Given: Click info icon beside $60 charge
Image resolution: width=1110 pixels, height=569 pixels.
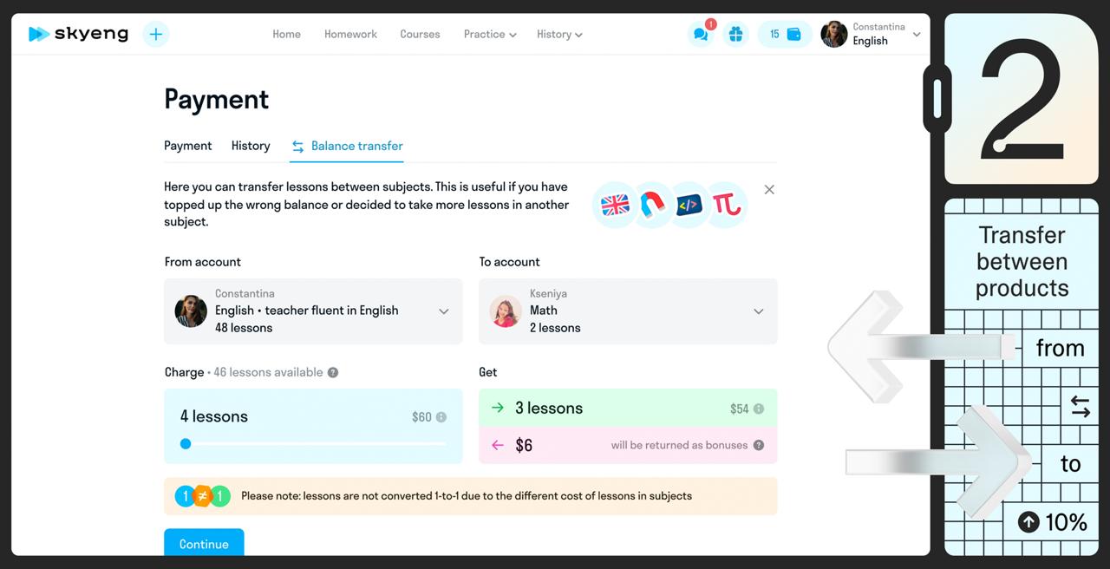Looking at the screenshot, I should tap(441, 417).
